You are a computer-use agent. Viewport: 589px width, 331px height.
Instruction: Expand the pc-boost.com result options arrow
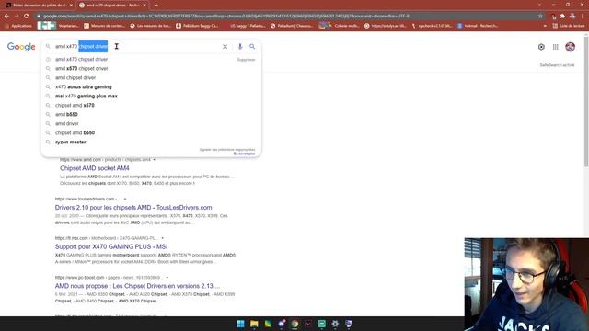pos(167,278)
